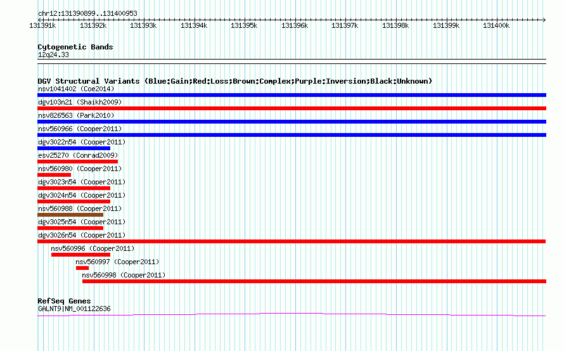Select the blue nsv1041402 gain bar

pos(292,95)
